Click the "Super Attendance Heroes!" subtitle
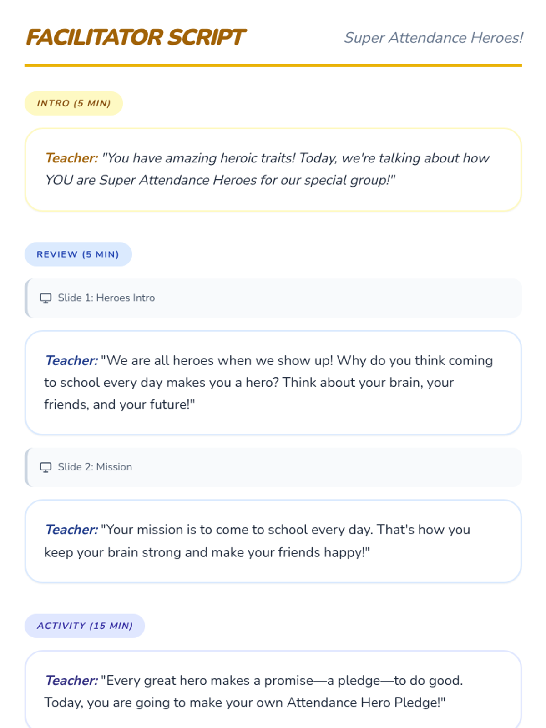Viewport: 546px width, 728px height. 433,38
